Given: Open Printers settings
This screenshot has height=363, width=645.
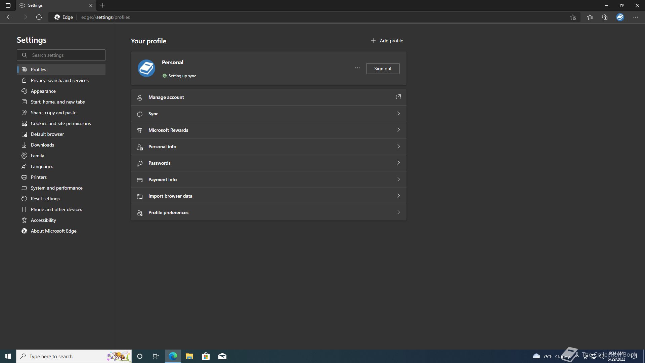Looking at the screenshot, I should [61, 177].
